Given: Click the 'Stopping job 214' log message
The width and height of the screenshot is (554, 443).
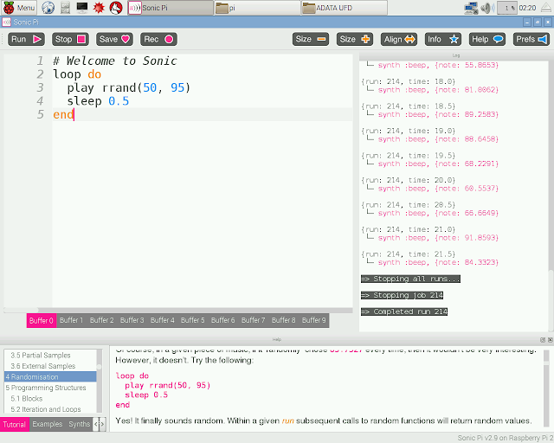Looking at the screenshot, I should [x=402, y=295].
